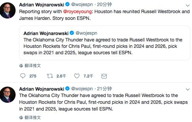Image resolution: width=192 pixels, height=122 pixels.
Task: Click globe icon under the bottom tweet
Action: [21, 118]
